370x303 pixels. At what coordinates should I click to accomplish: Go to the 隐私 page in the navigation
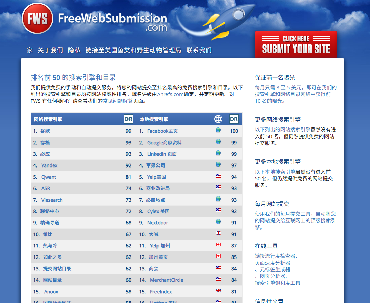tap(74, 50)
